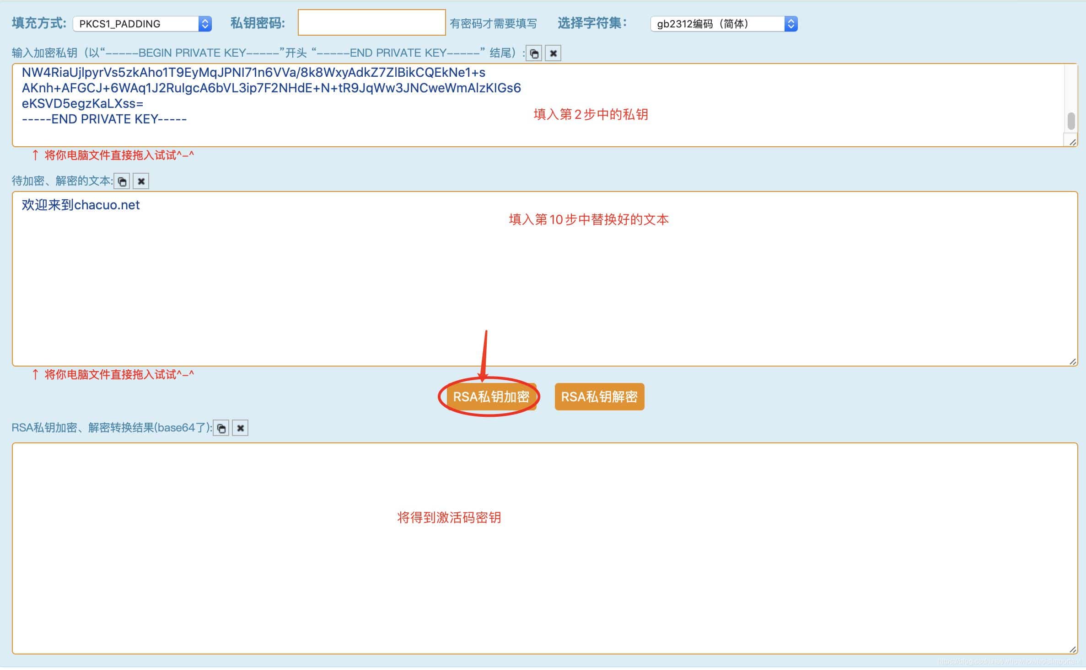Screen dimensions: 1086x670
Task: Click the charset selector stepper arrows
Action: (x=791, y=24)
